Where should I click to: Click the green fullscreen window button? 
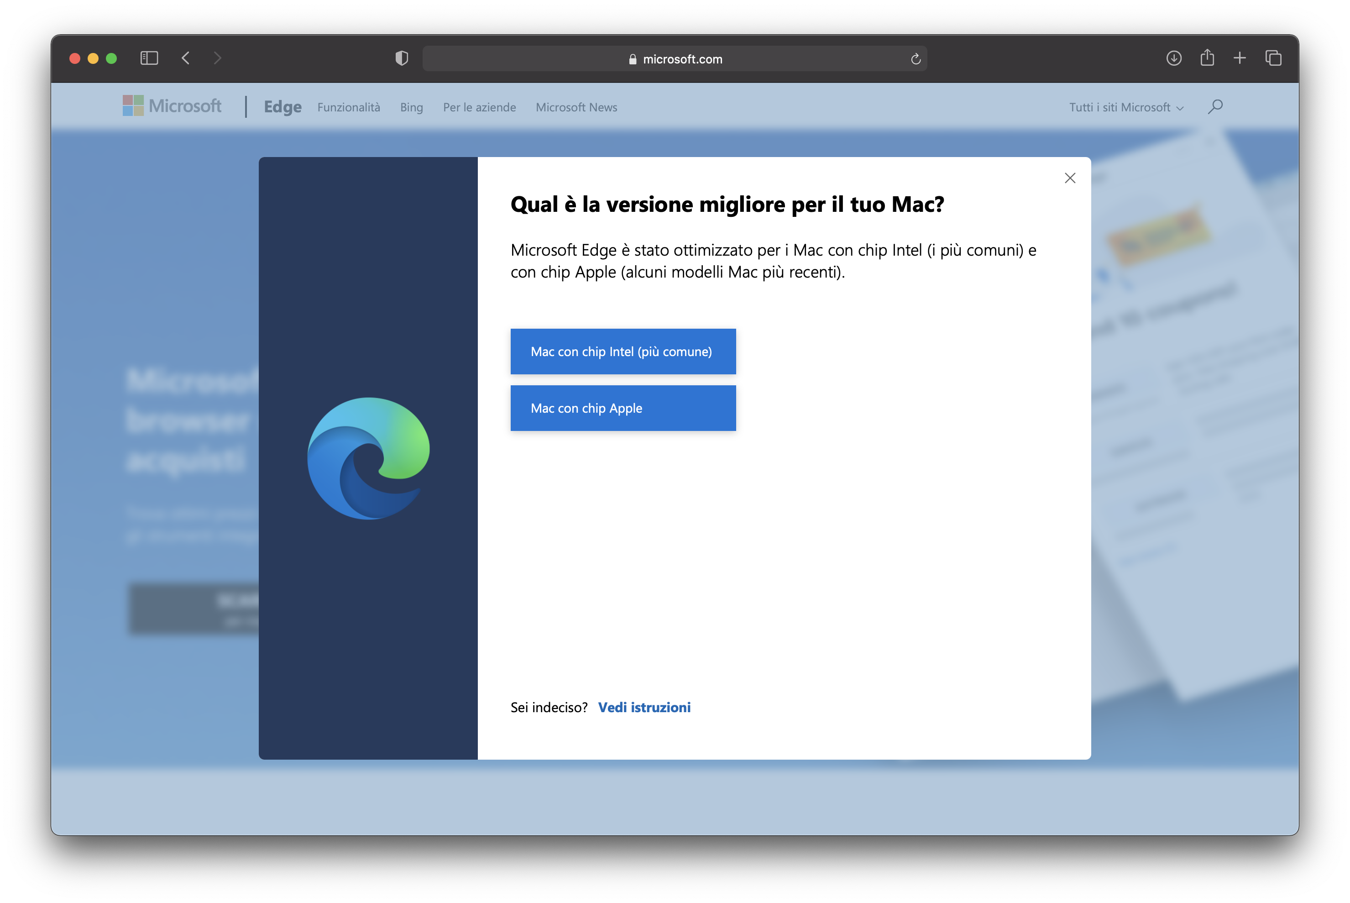[112, 58]
